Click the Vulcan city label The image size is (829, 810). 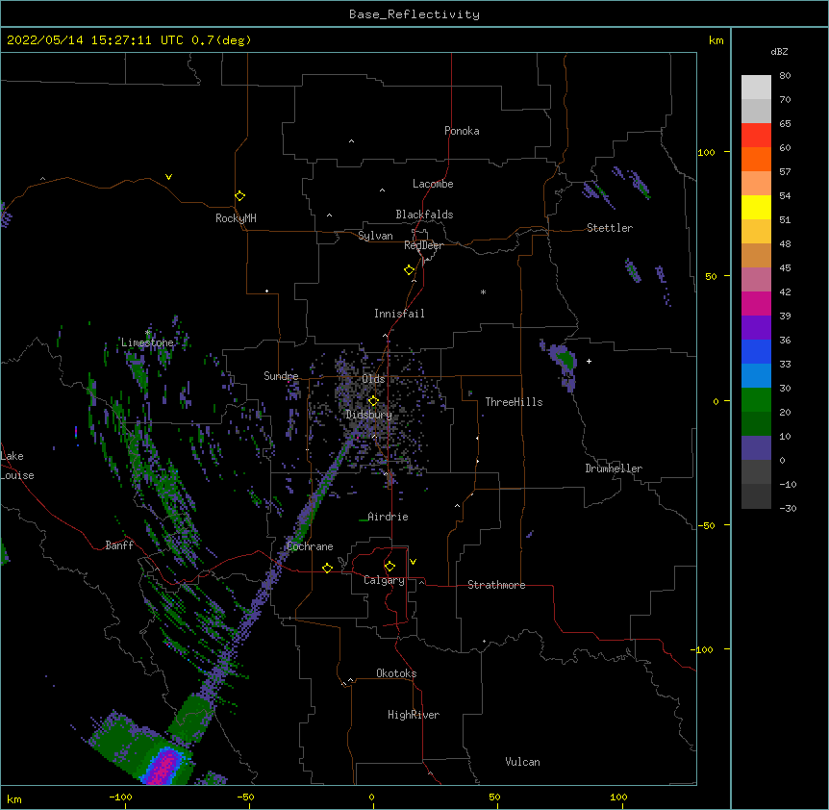click(x=522, y=762)
